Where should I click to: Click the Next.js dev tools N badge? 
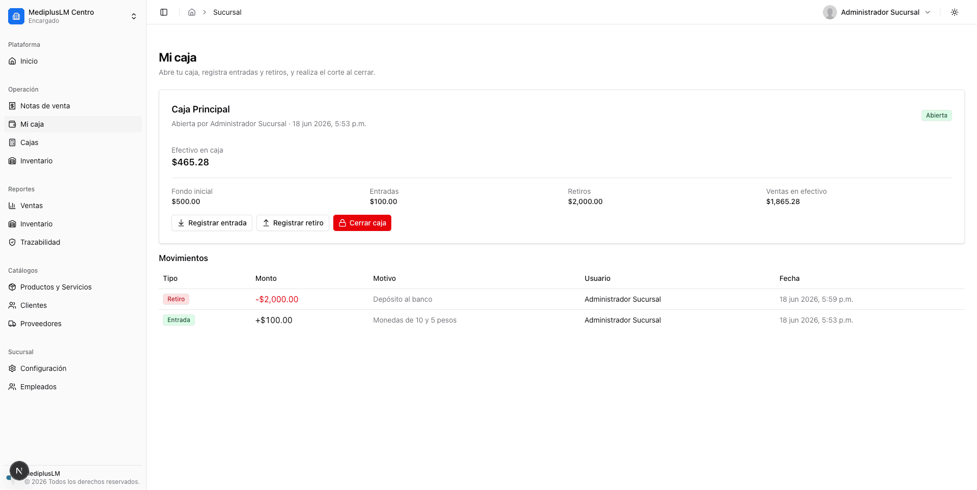(x=19, y=471)
